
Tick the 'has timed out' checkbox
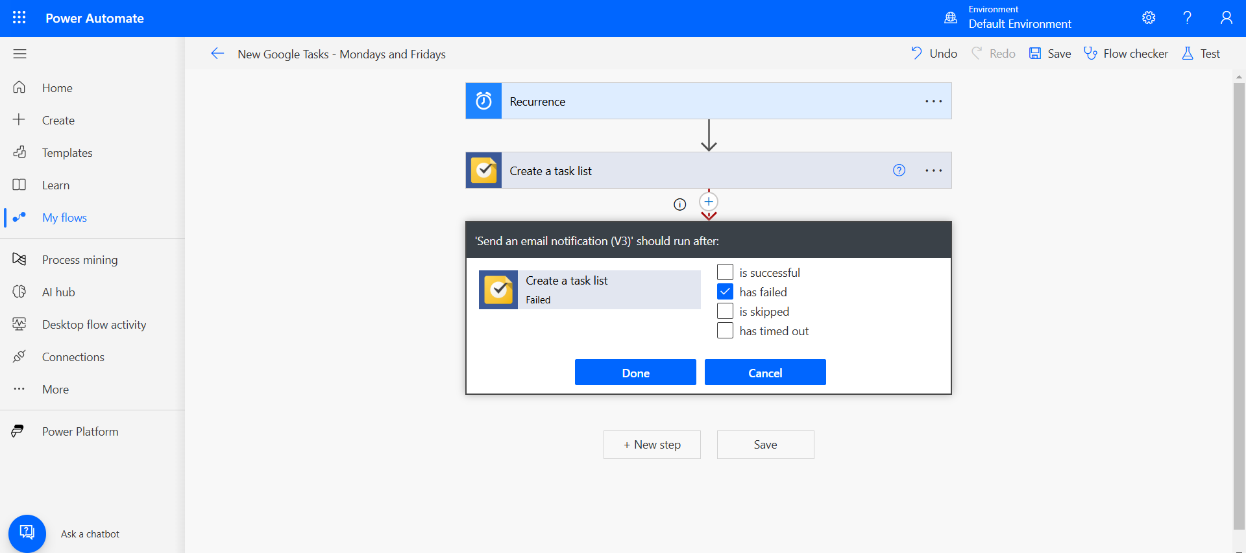point(725,331)
